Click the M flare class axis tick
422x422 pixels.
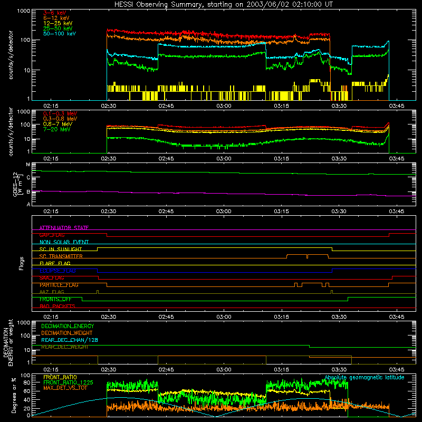pyautogui.click(x=28, y=165)
